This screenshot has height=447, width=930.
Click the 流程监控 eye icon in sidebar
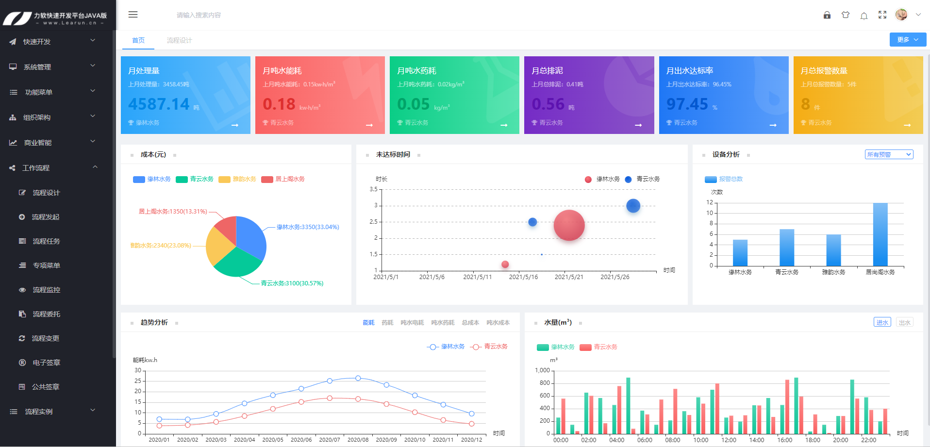tap(22, 290)
